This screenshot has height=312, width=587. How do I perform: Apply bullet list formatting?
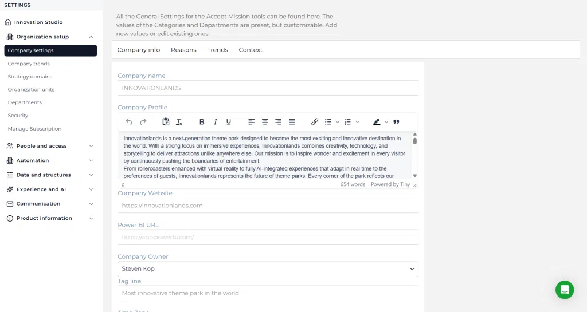(x=328, y=122)
